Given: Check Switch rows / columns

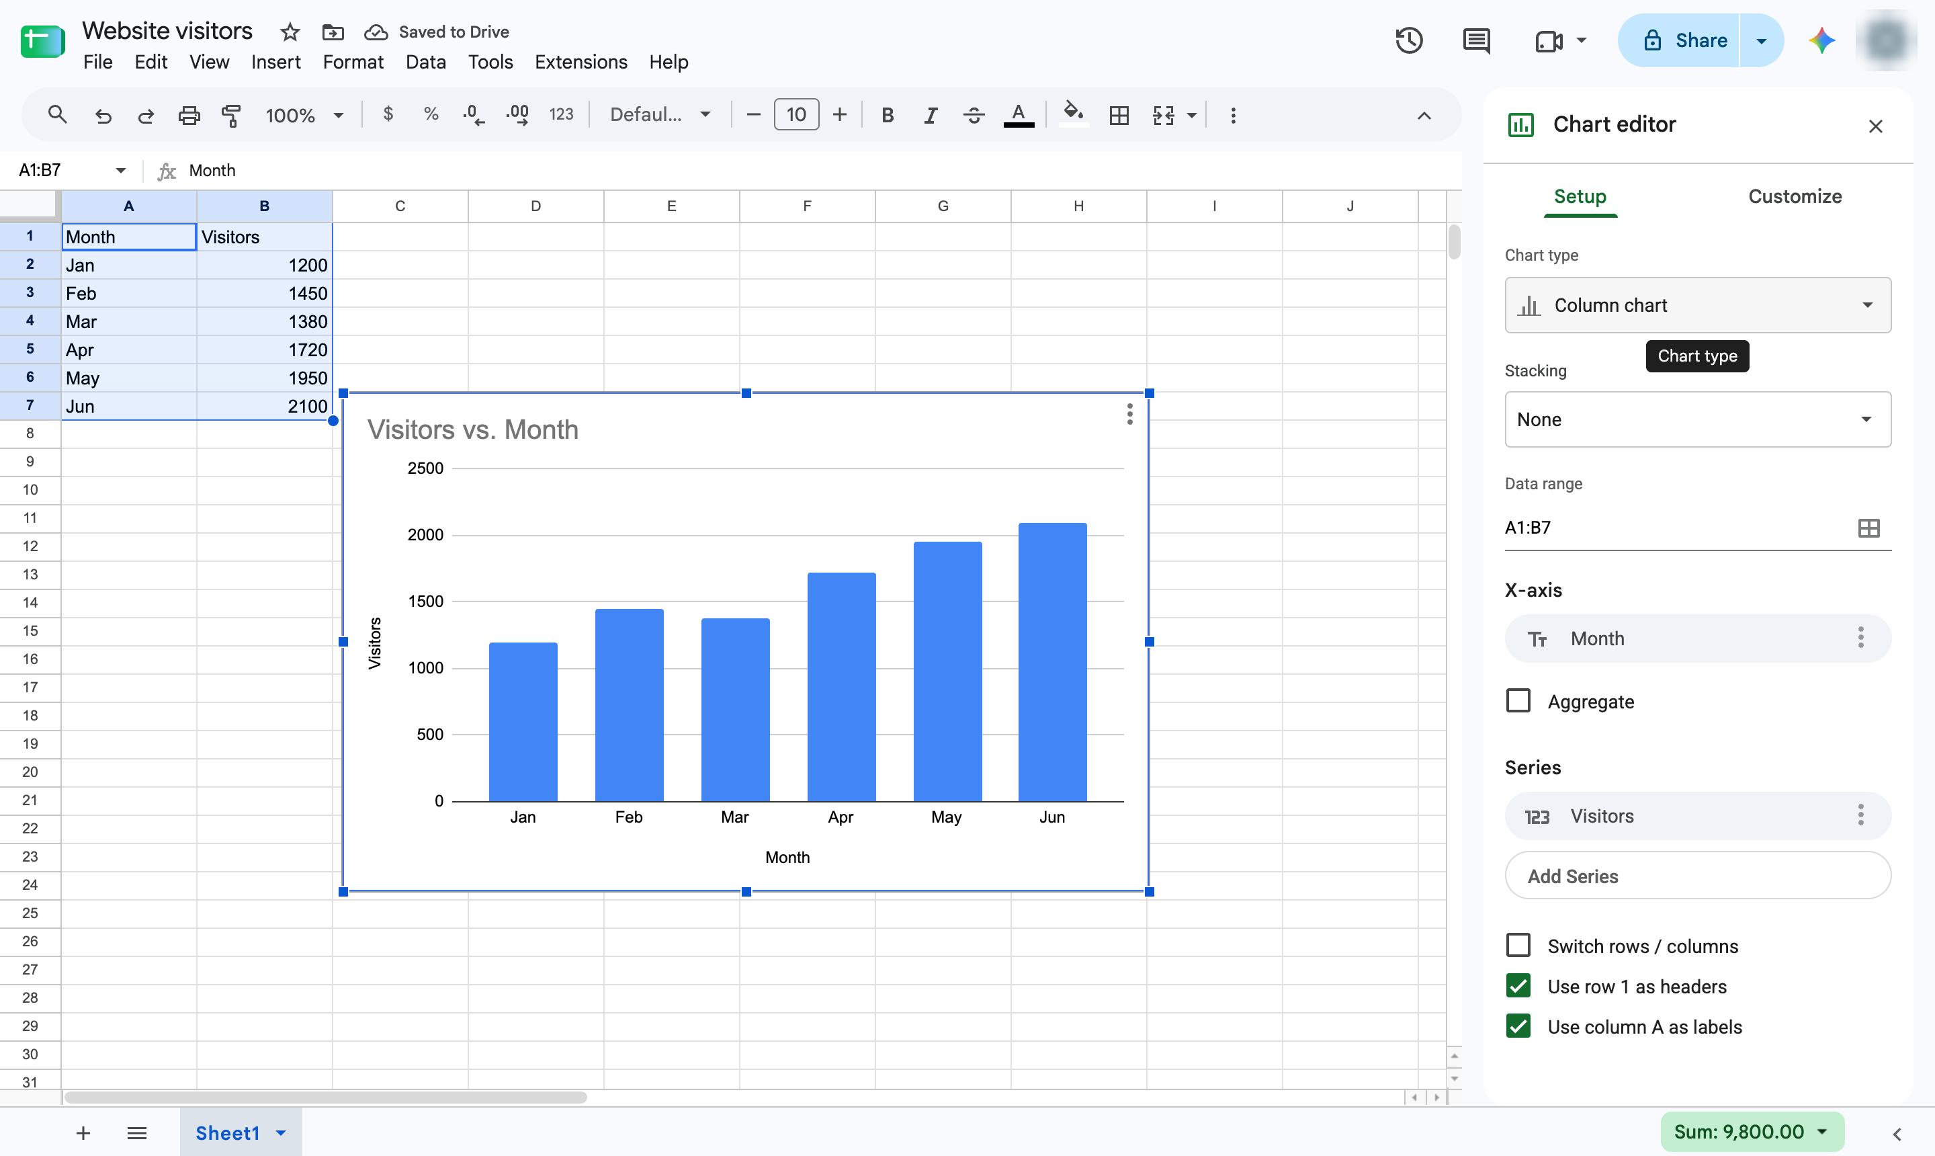Looking at the screenshot, I should [1518, 946].
